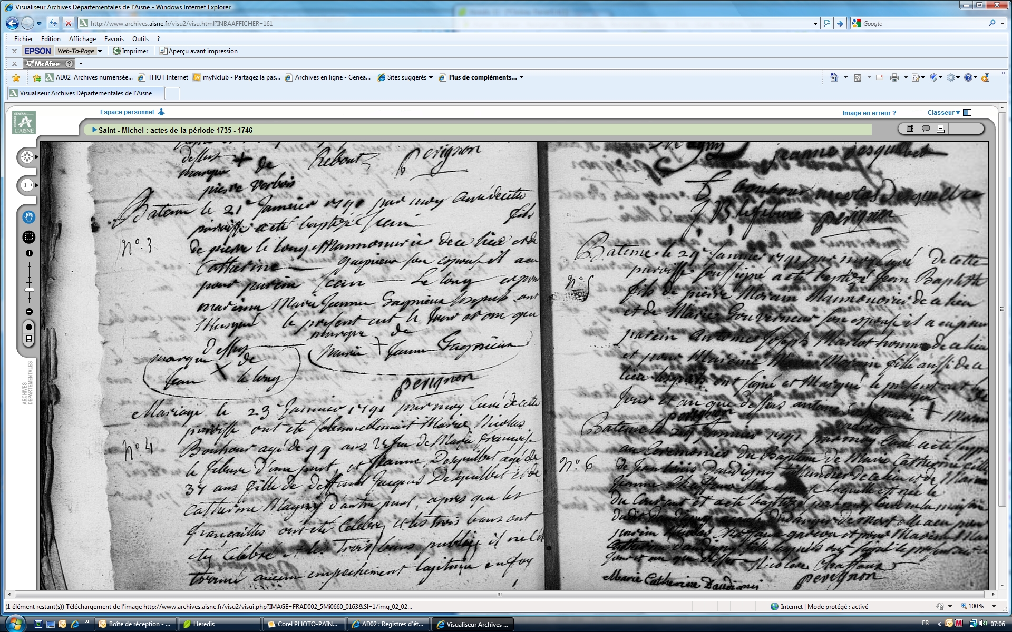
Task: Reset zoom with the equals button
Action: point(29,327)
